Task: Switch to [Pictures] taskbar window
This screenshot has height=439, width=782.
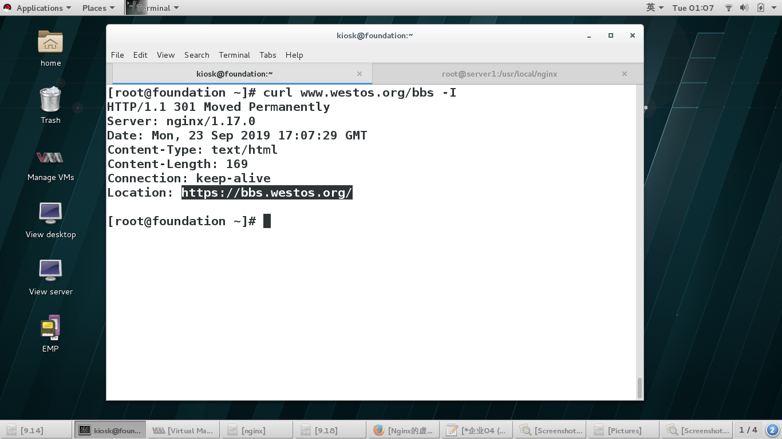Action: point(623,430)
